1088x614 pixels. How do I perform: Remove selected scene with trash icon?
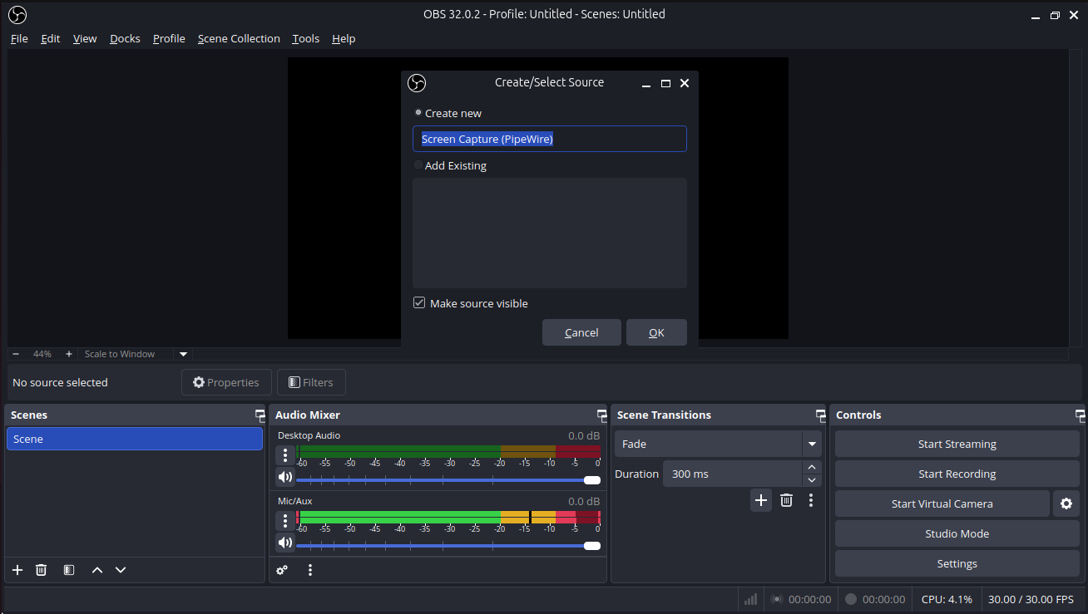coord(41,570)
